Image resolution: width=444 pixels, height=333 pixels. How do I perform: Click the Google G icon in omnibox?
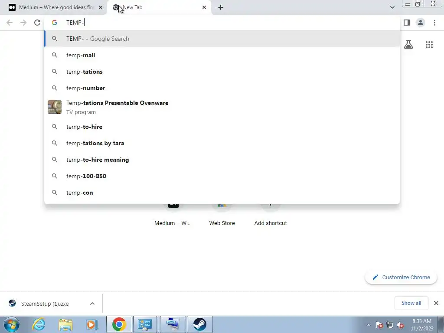(55, 23)
